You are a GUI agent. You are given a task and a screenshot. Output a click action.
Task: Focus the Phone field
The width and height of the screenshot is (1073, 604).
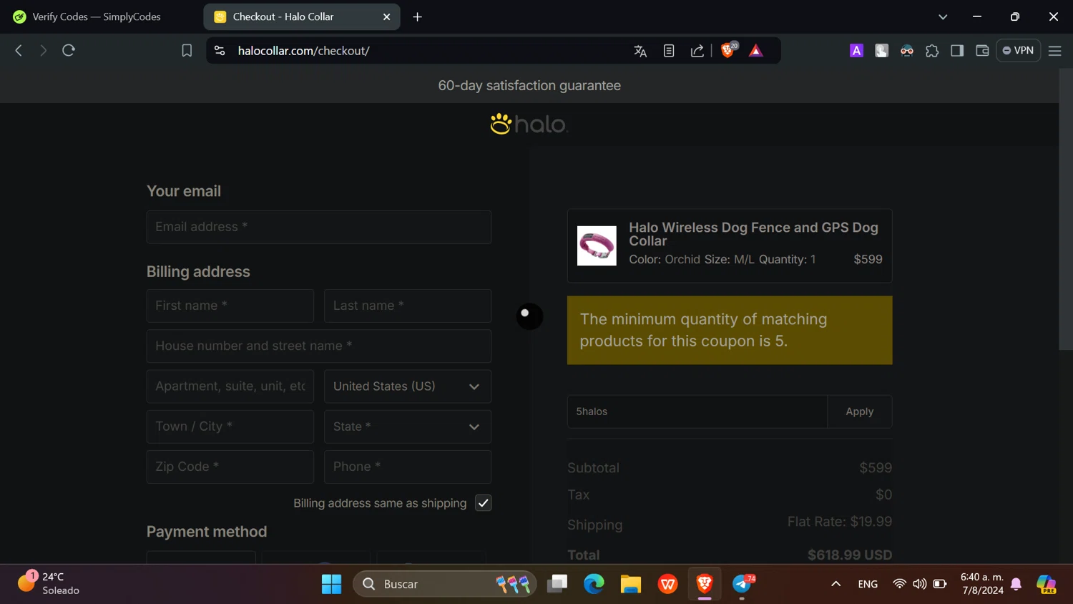(408, 467)
